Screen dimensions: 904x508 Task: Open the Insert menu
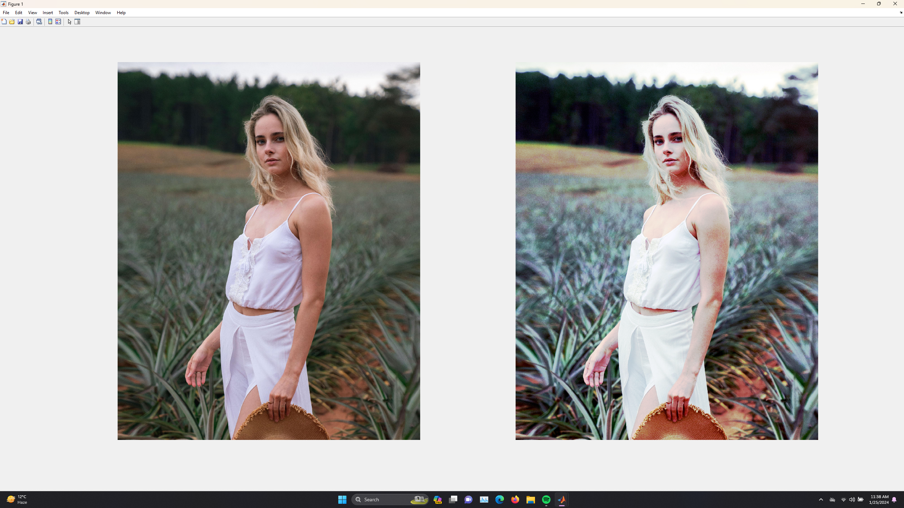(x=48, y=13)
